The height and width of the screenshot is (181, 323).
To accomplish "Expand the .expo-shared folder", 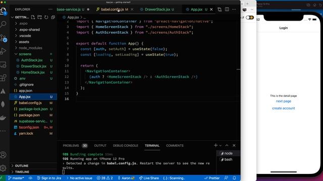I will (29, 30).
